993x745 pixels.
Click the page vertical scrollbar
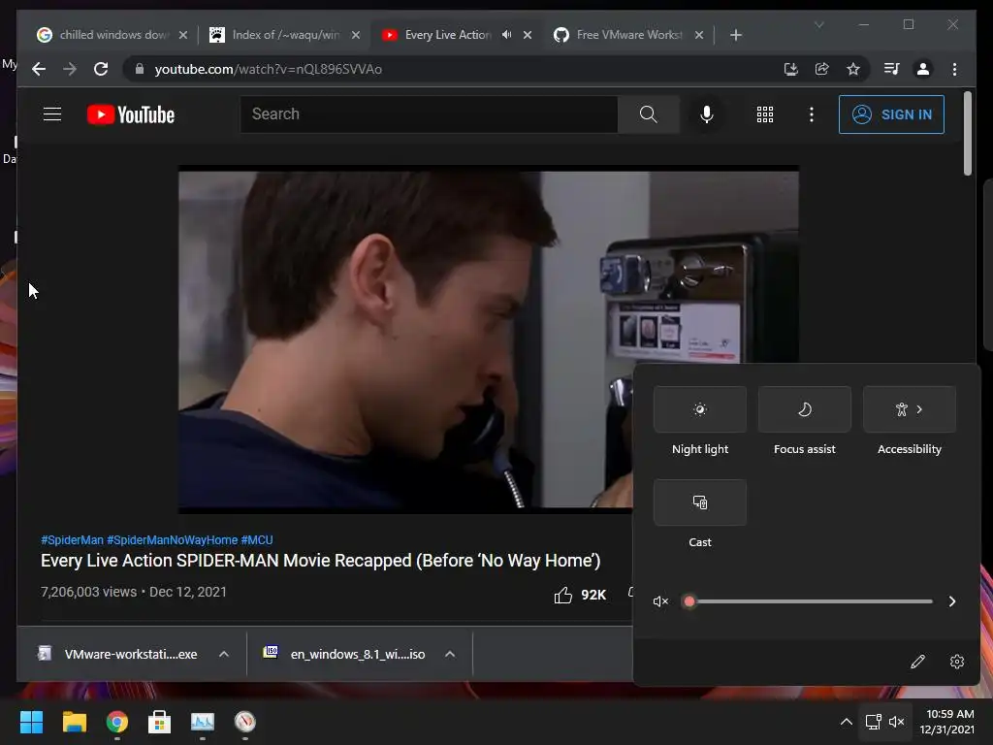(967, 133)
